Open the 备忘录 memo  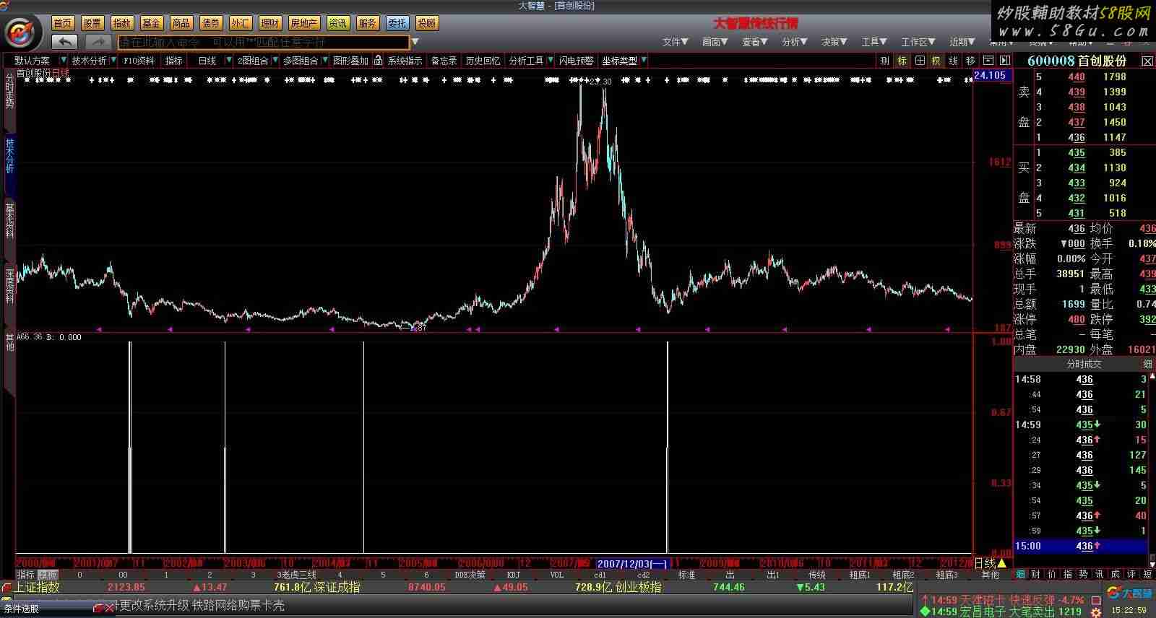444,61
